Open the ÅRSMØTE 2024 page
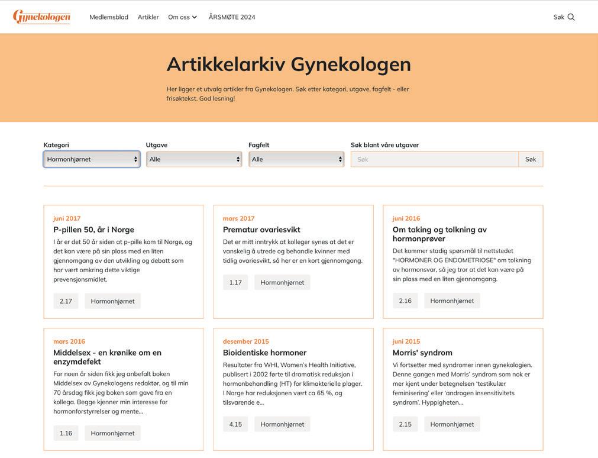This screenshot has height=458, width=598. (x=232, y=17)
